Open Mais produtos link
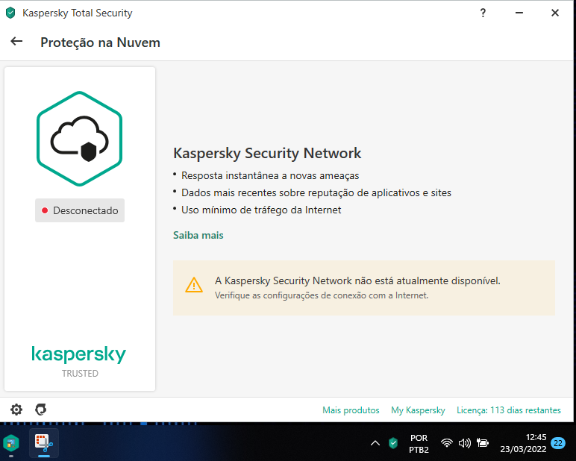Screen dimensions: 576x461 (351, 410)
